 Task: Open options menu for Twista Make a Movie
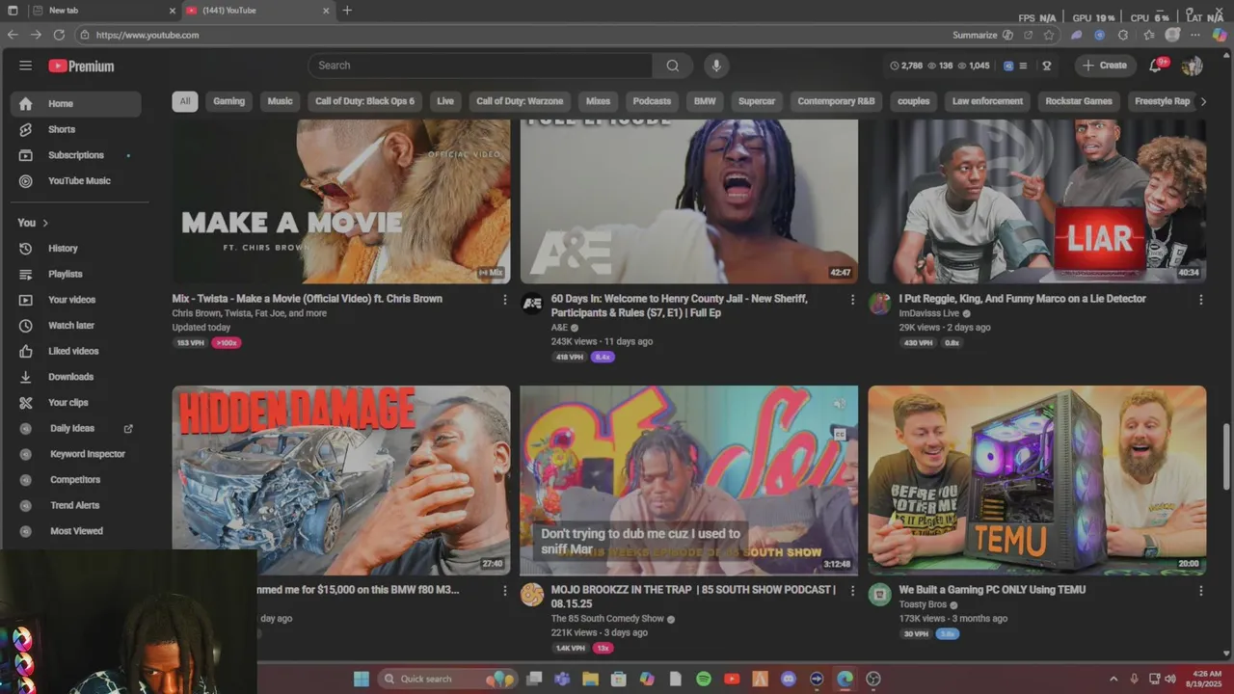504,300
